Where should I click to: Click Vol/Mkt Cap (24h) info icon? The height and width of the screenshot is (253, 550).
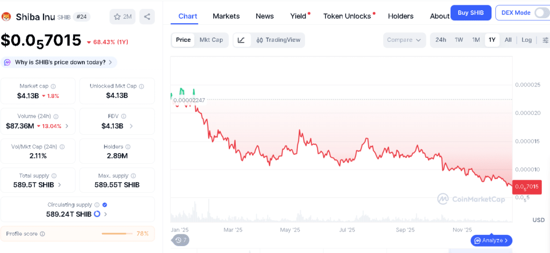point(62,147)
